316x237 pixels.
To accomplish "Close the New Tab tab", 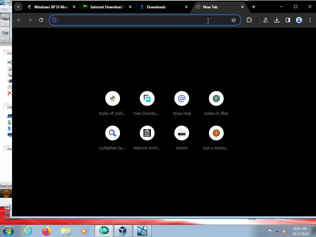I will click(243, 7).
